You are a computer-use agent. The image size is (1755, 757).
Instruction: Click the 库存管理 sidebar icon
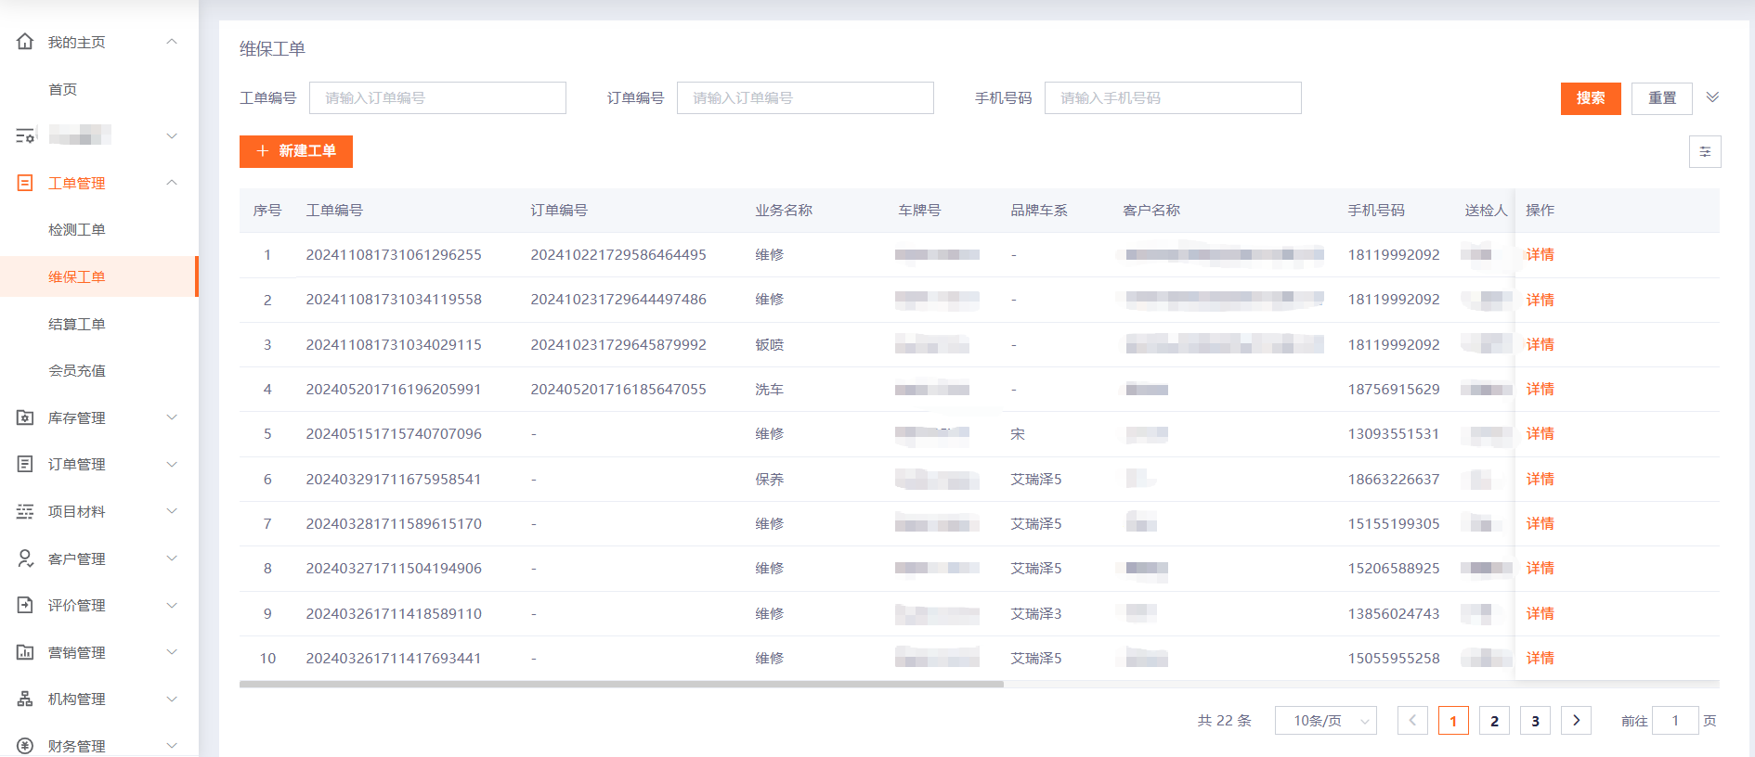25,417
